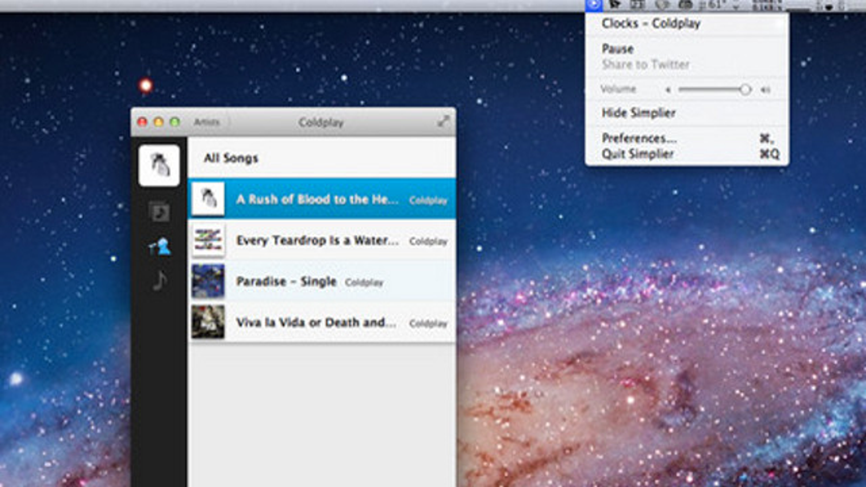866x487 pixels.
Task: Select the All Songs row
Action: click(x=322, y=157)
